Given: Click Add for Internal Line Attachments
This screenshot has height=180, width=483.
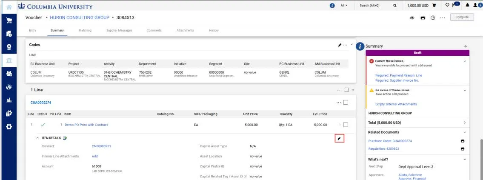Looking at the screenshot, I should pyautogui.click(x=94, y=156).
